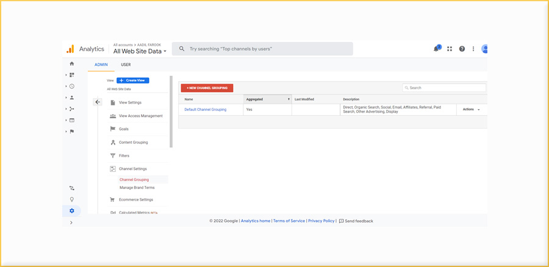549x267 pixels.
Task: Open the All Web Site Data dropdown
Action: click(140, 51)
